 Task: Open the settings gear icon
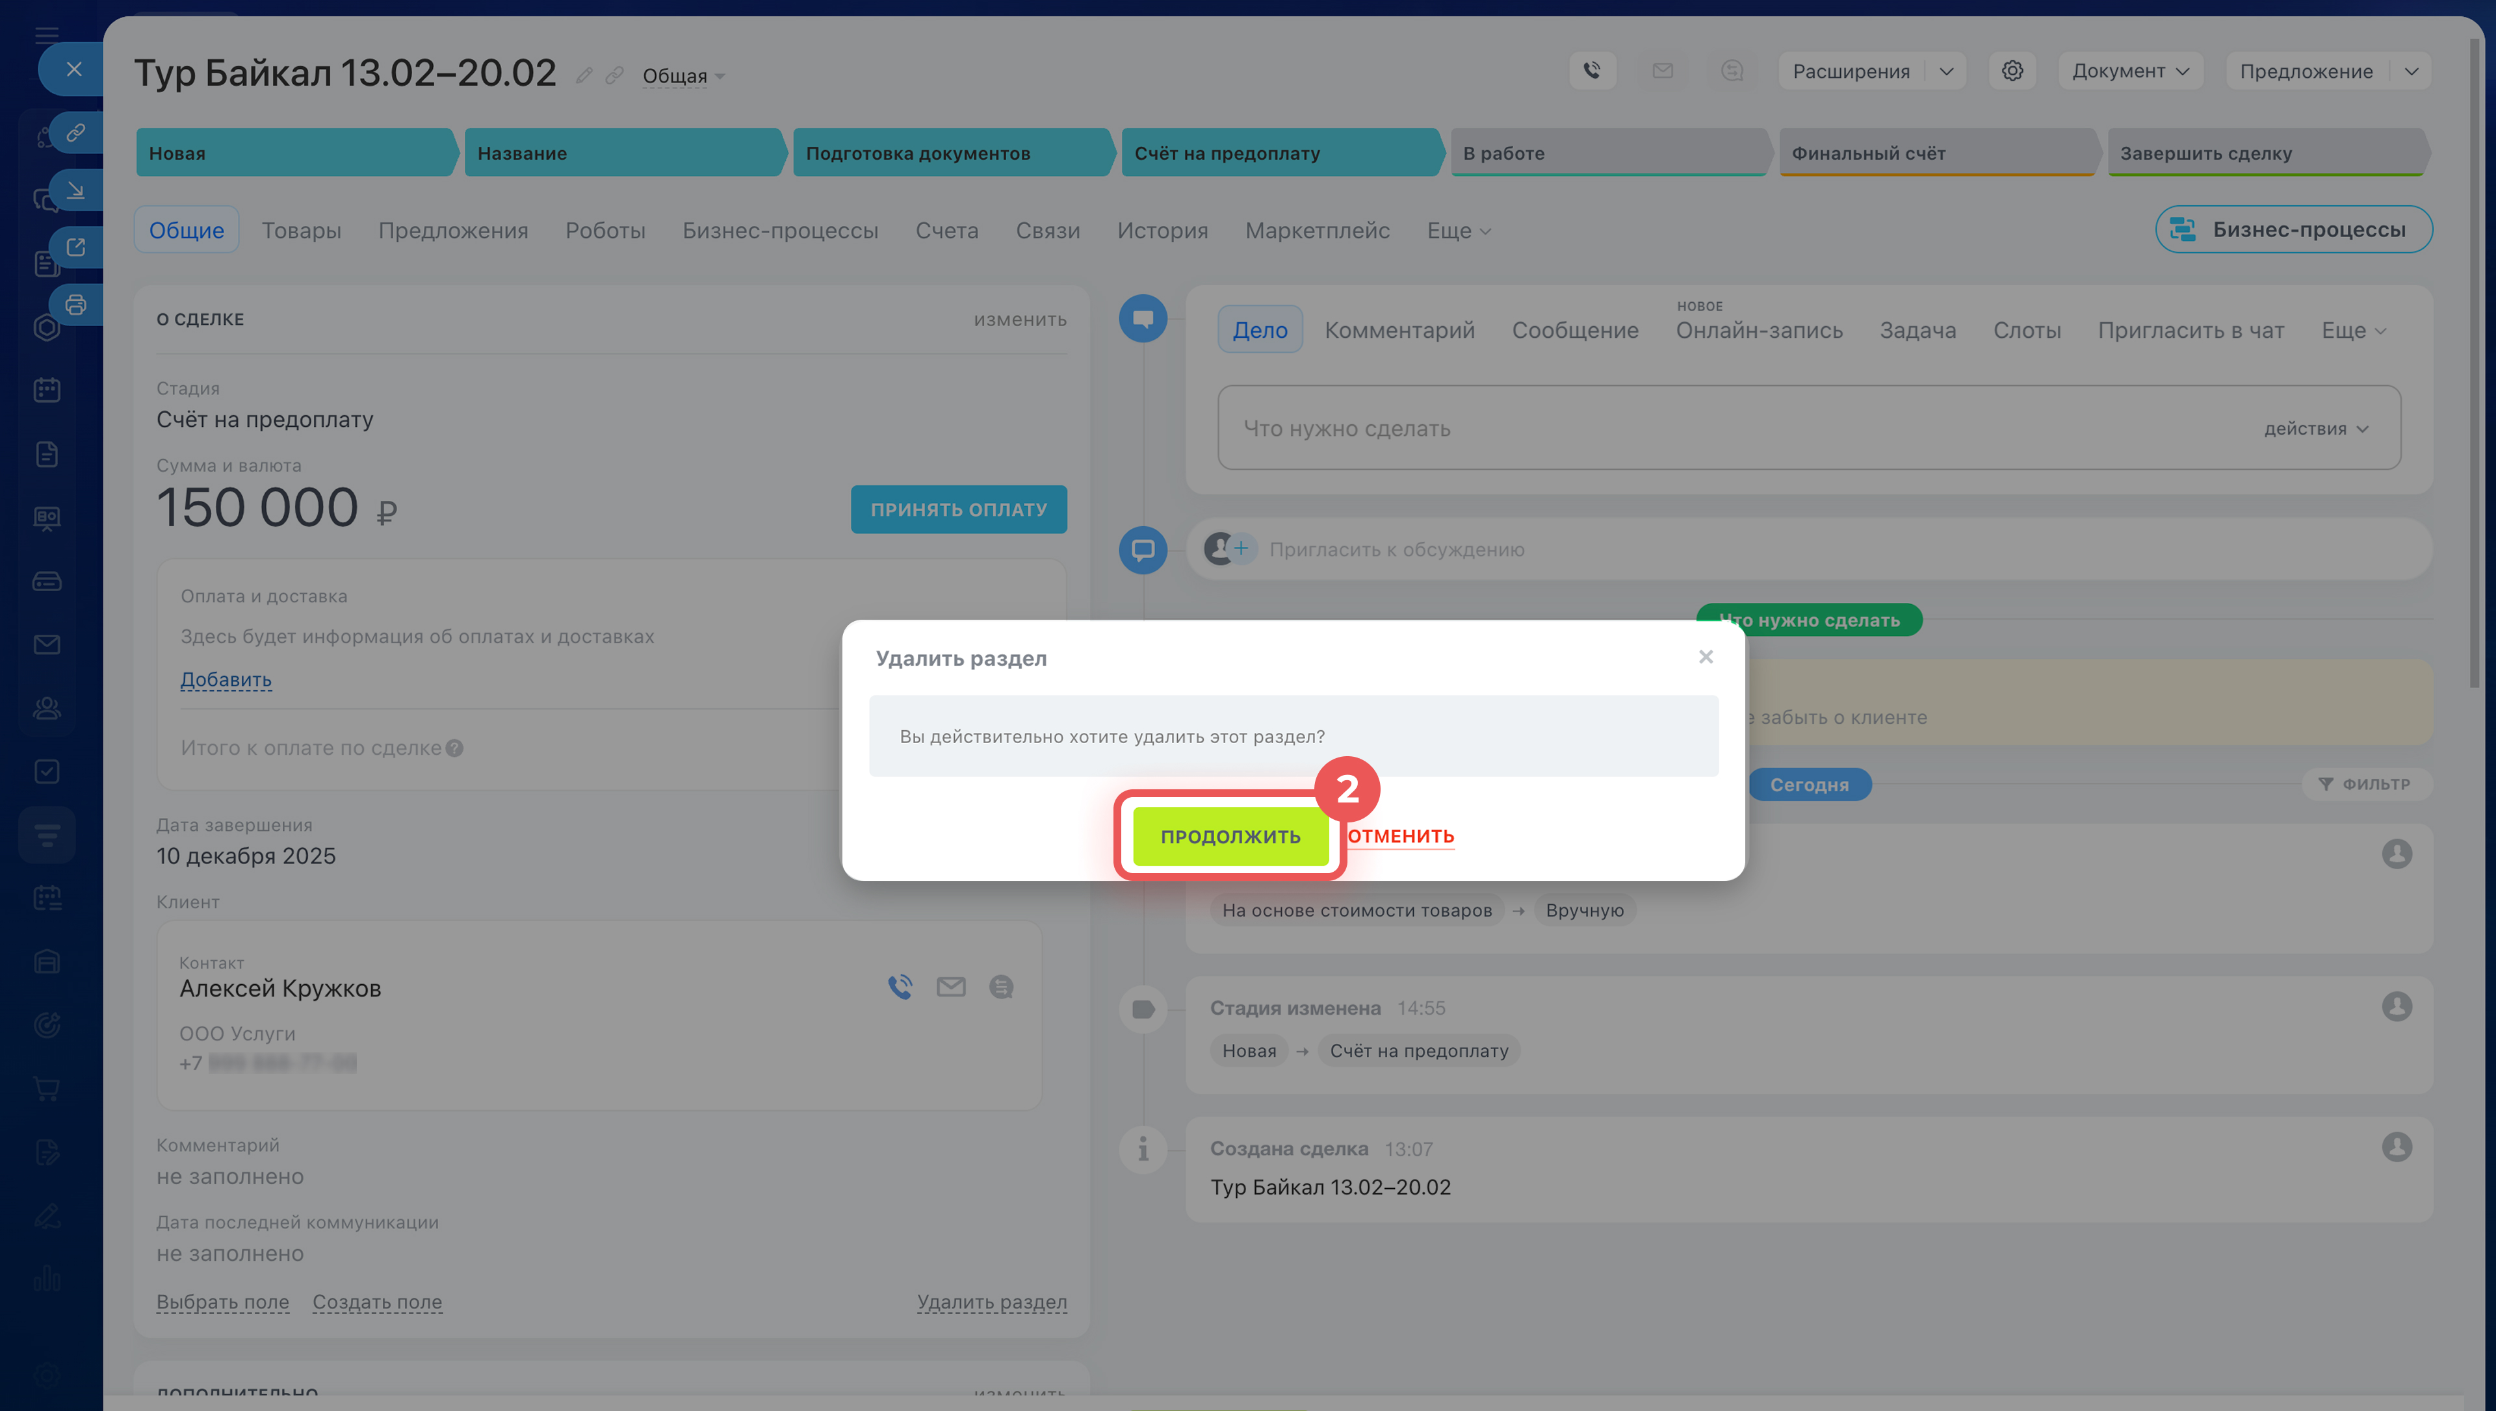[2012, 71]
